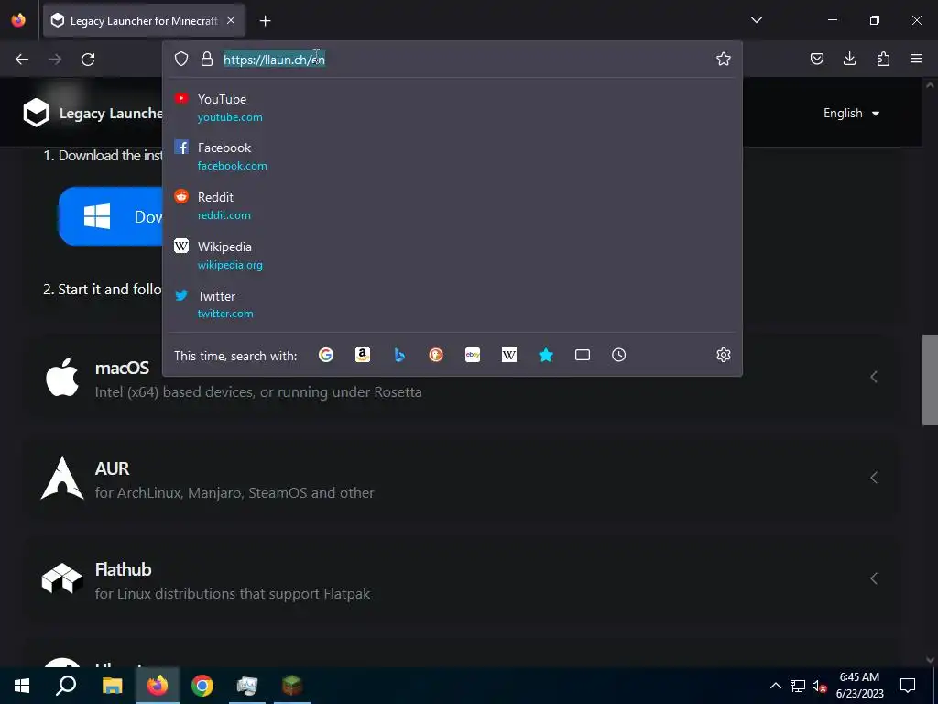Image resolution: width=938 pixels, height=704 pixels.
Task: Open the notification center
Action: click(908, 686)
